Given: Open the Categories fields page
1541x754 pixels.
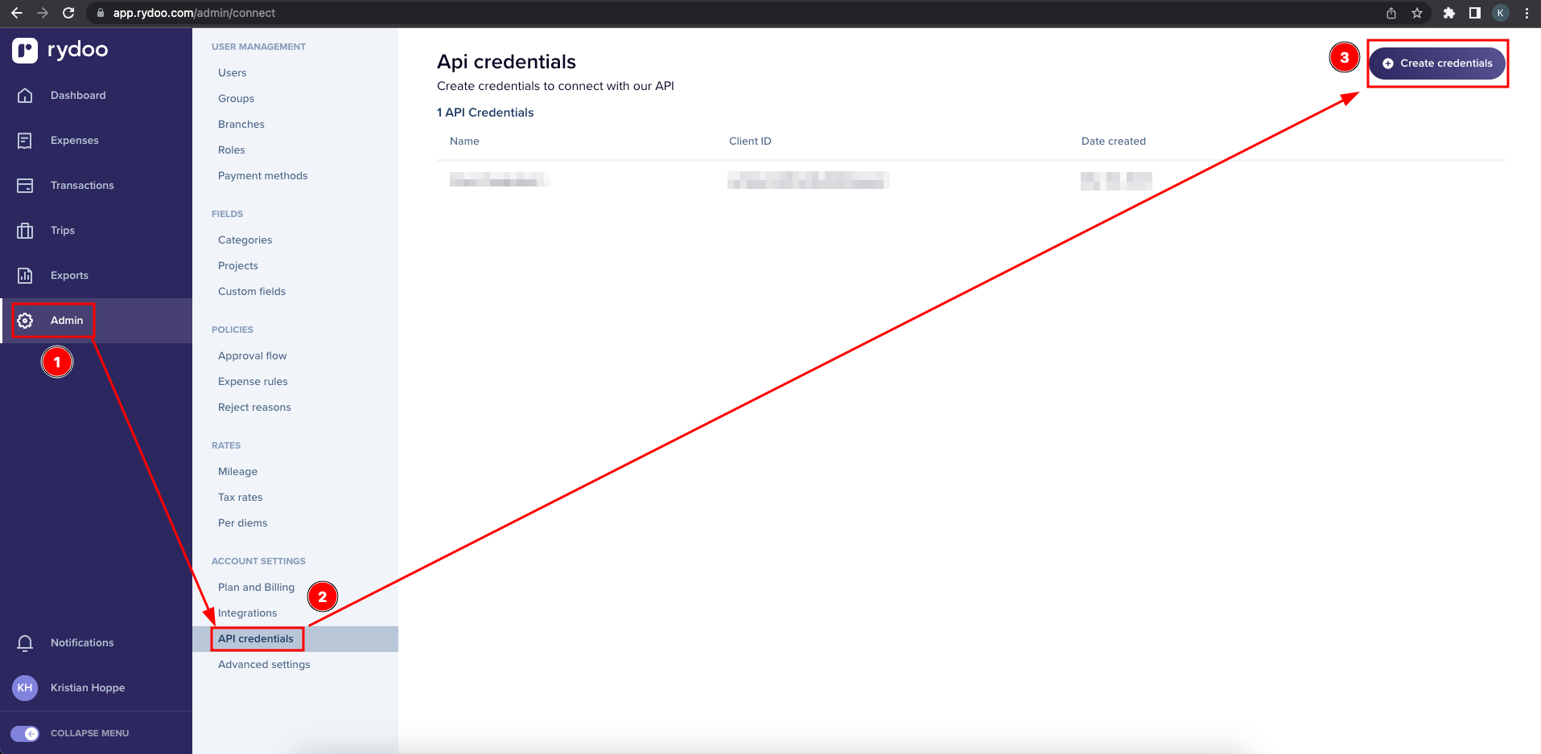Looking at the screenshot, I should (245, 240).
